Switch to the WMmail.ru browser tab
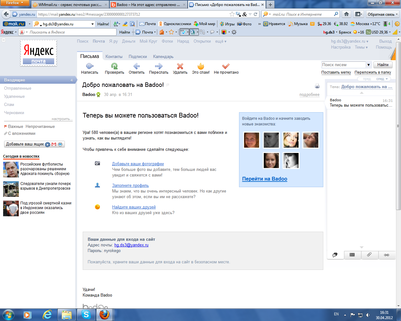Viewport: 401px width, 321px height. tap(70, 5)
